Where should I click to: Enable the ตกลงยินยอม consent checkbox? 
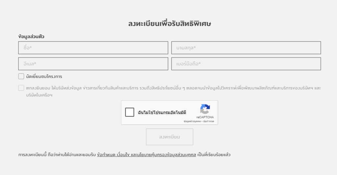[21, 88]
